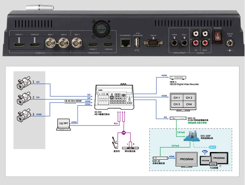Select CH 2 on the multiview monitor
Screen dimensions: 245x185
pos(188,98)
